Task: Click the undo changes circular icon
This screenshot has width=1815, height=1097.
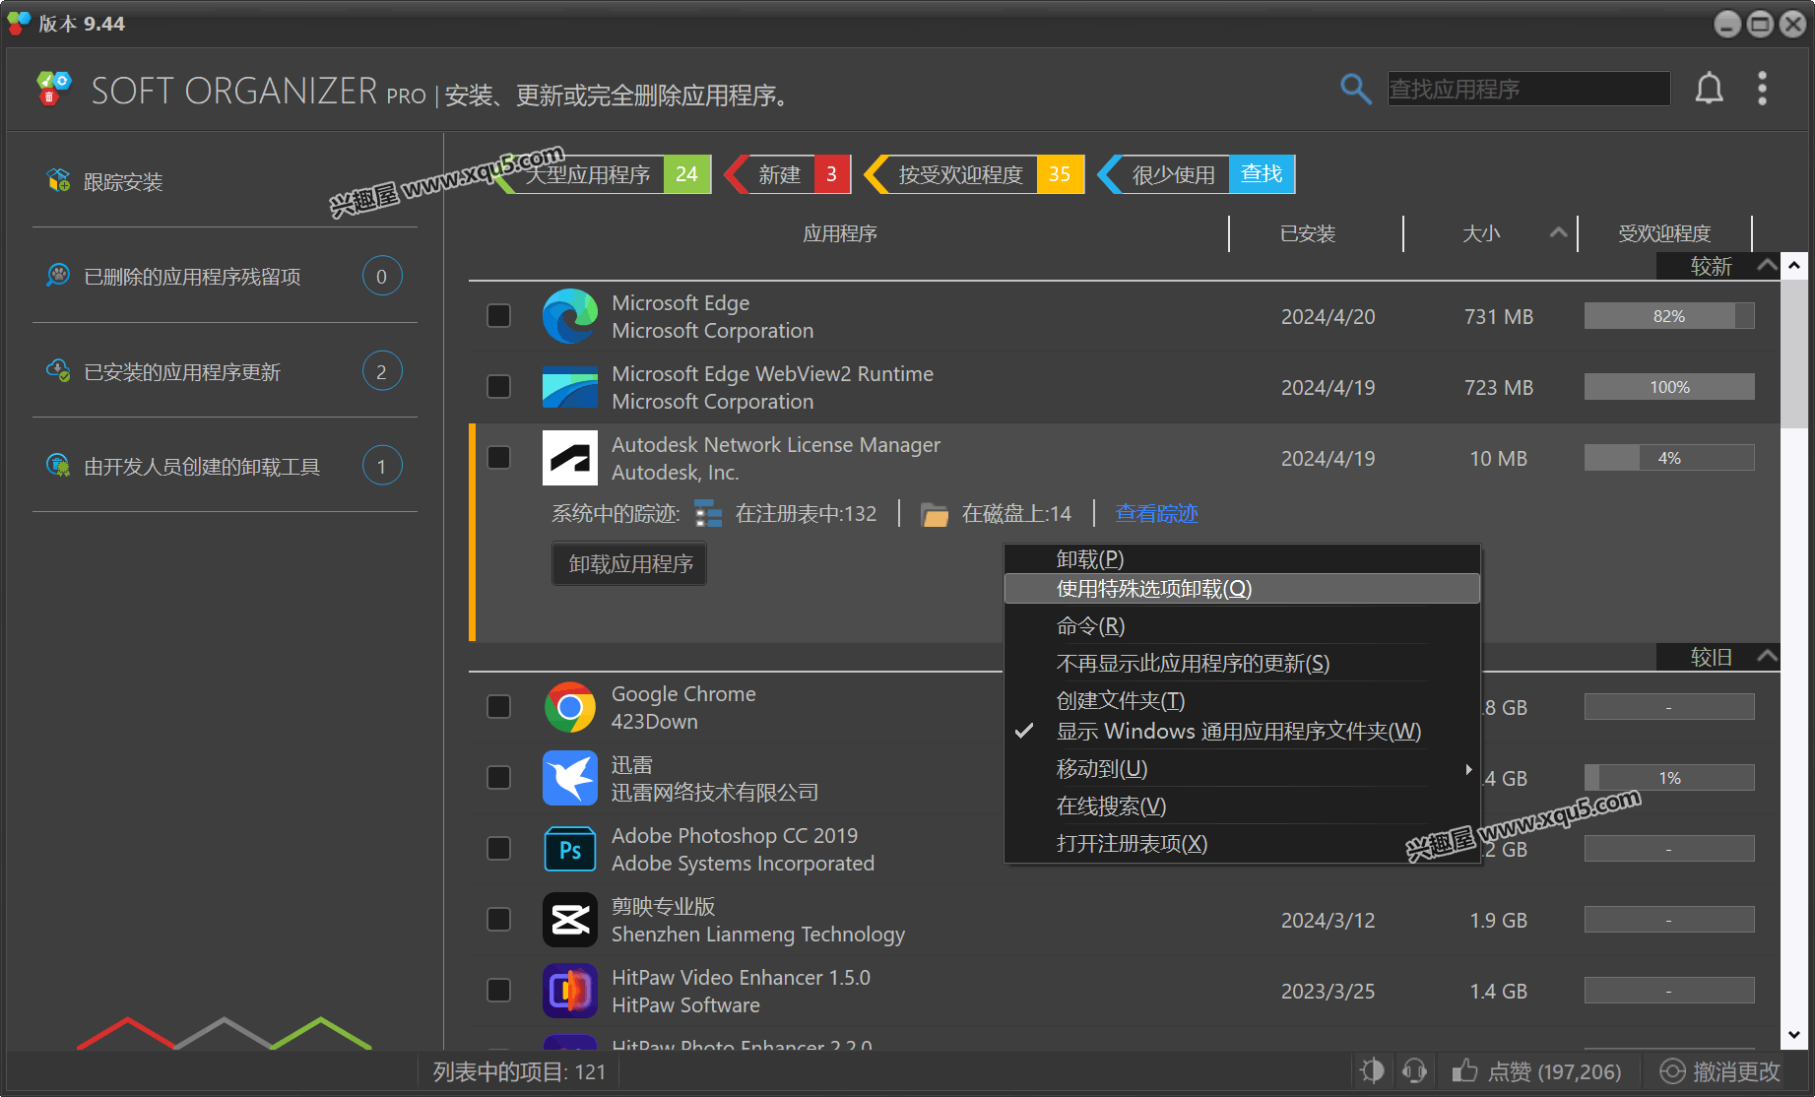Action: tap(1672, 1071)
